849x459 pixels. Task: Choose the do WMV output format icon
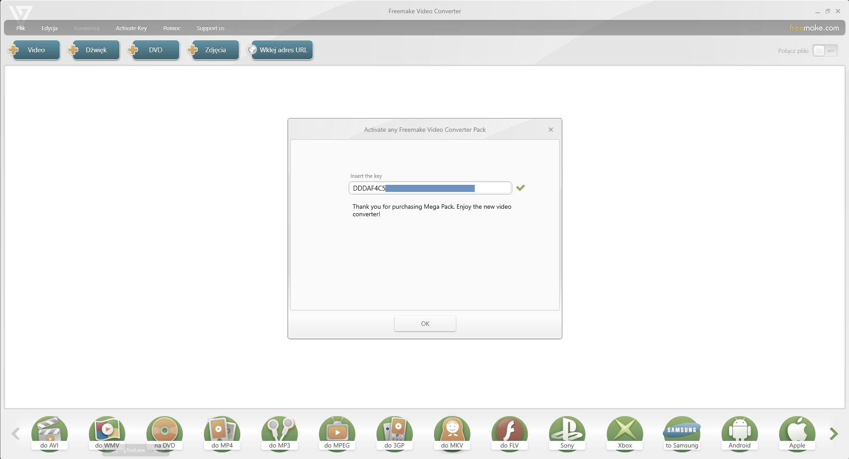pos(107,433)
